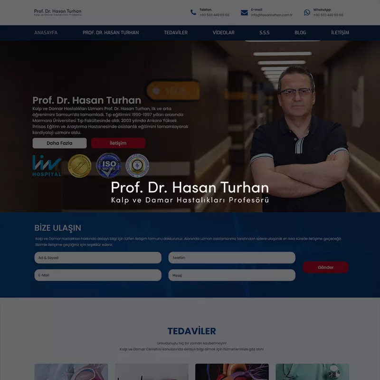Select the Mesaj text field

[x=231, y=275]
